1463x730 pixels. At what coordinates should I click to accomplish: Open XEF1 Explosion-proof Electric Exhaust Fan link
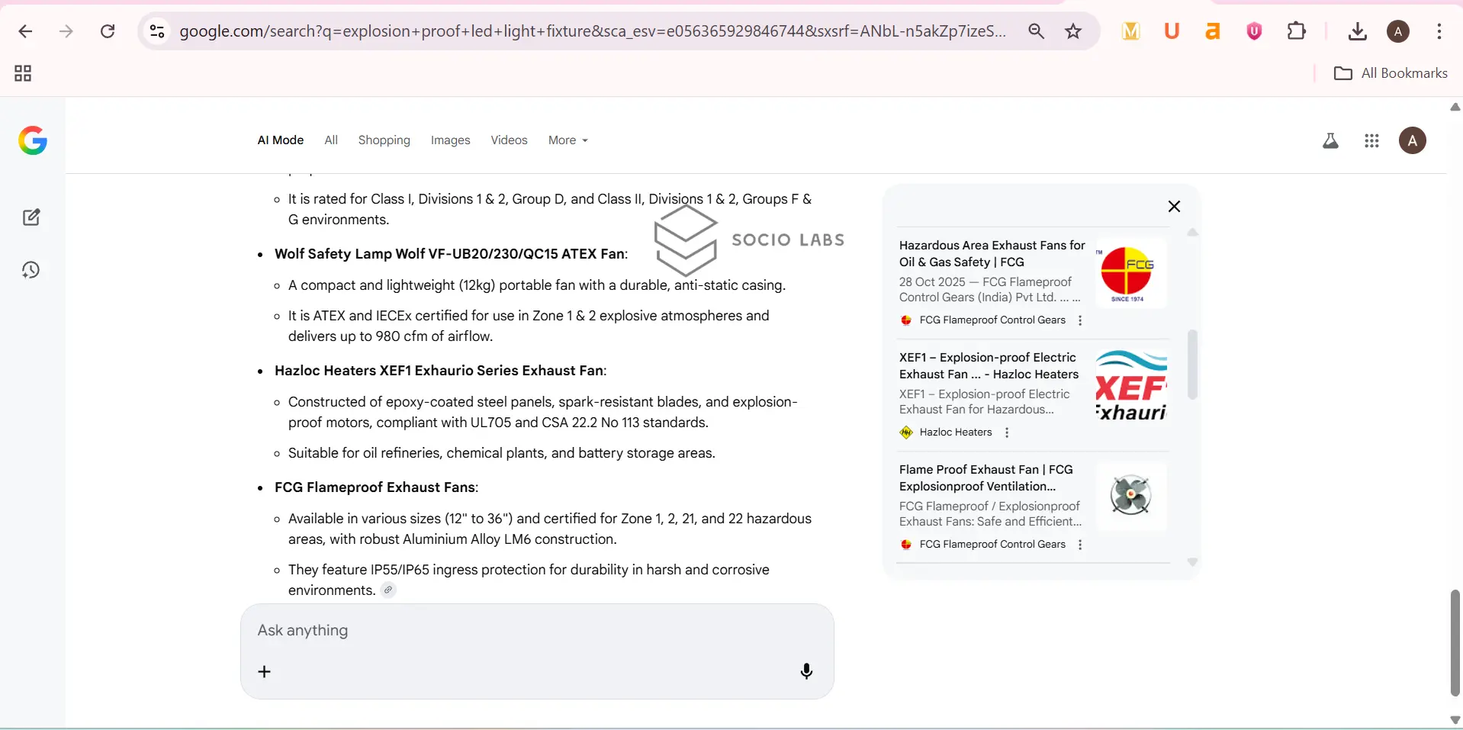(989, 365)
